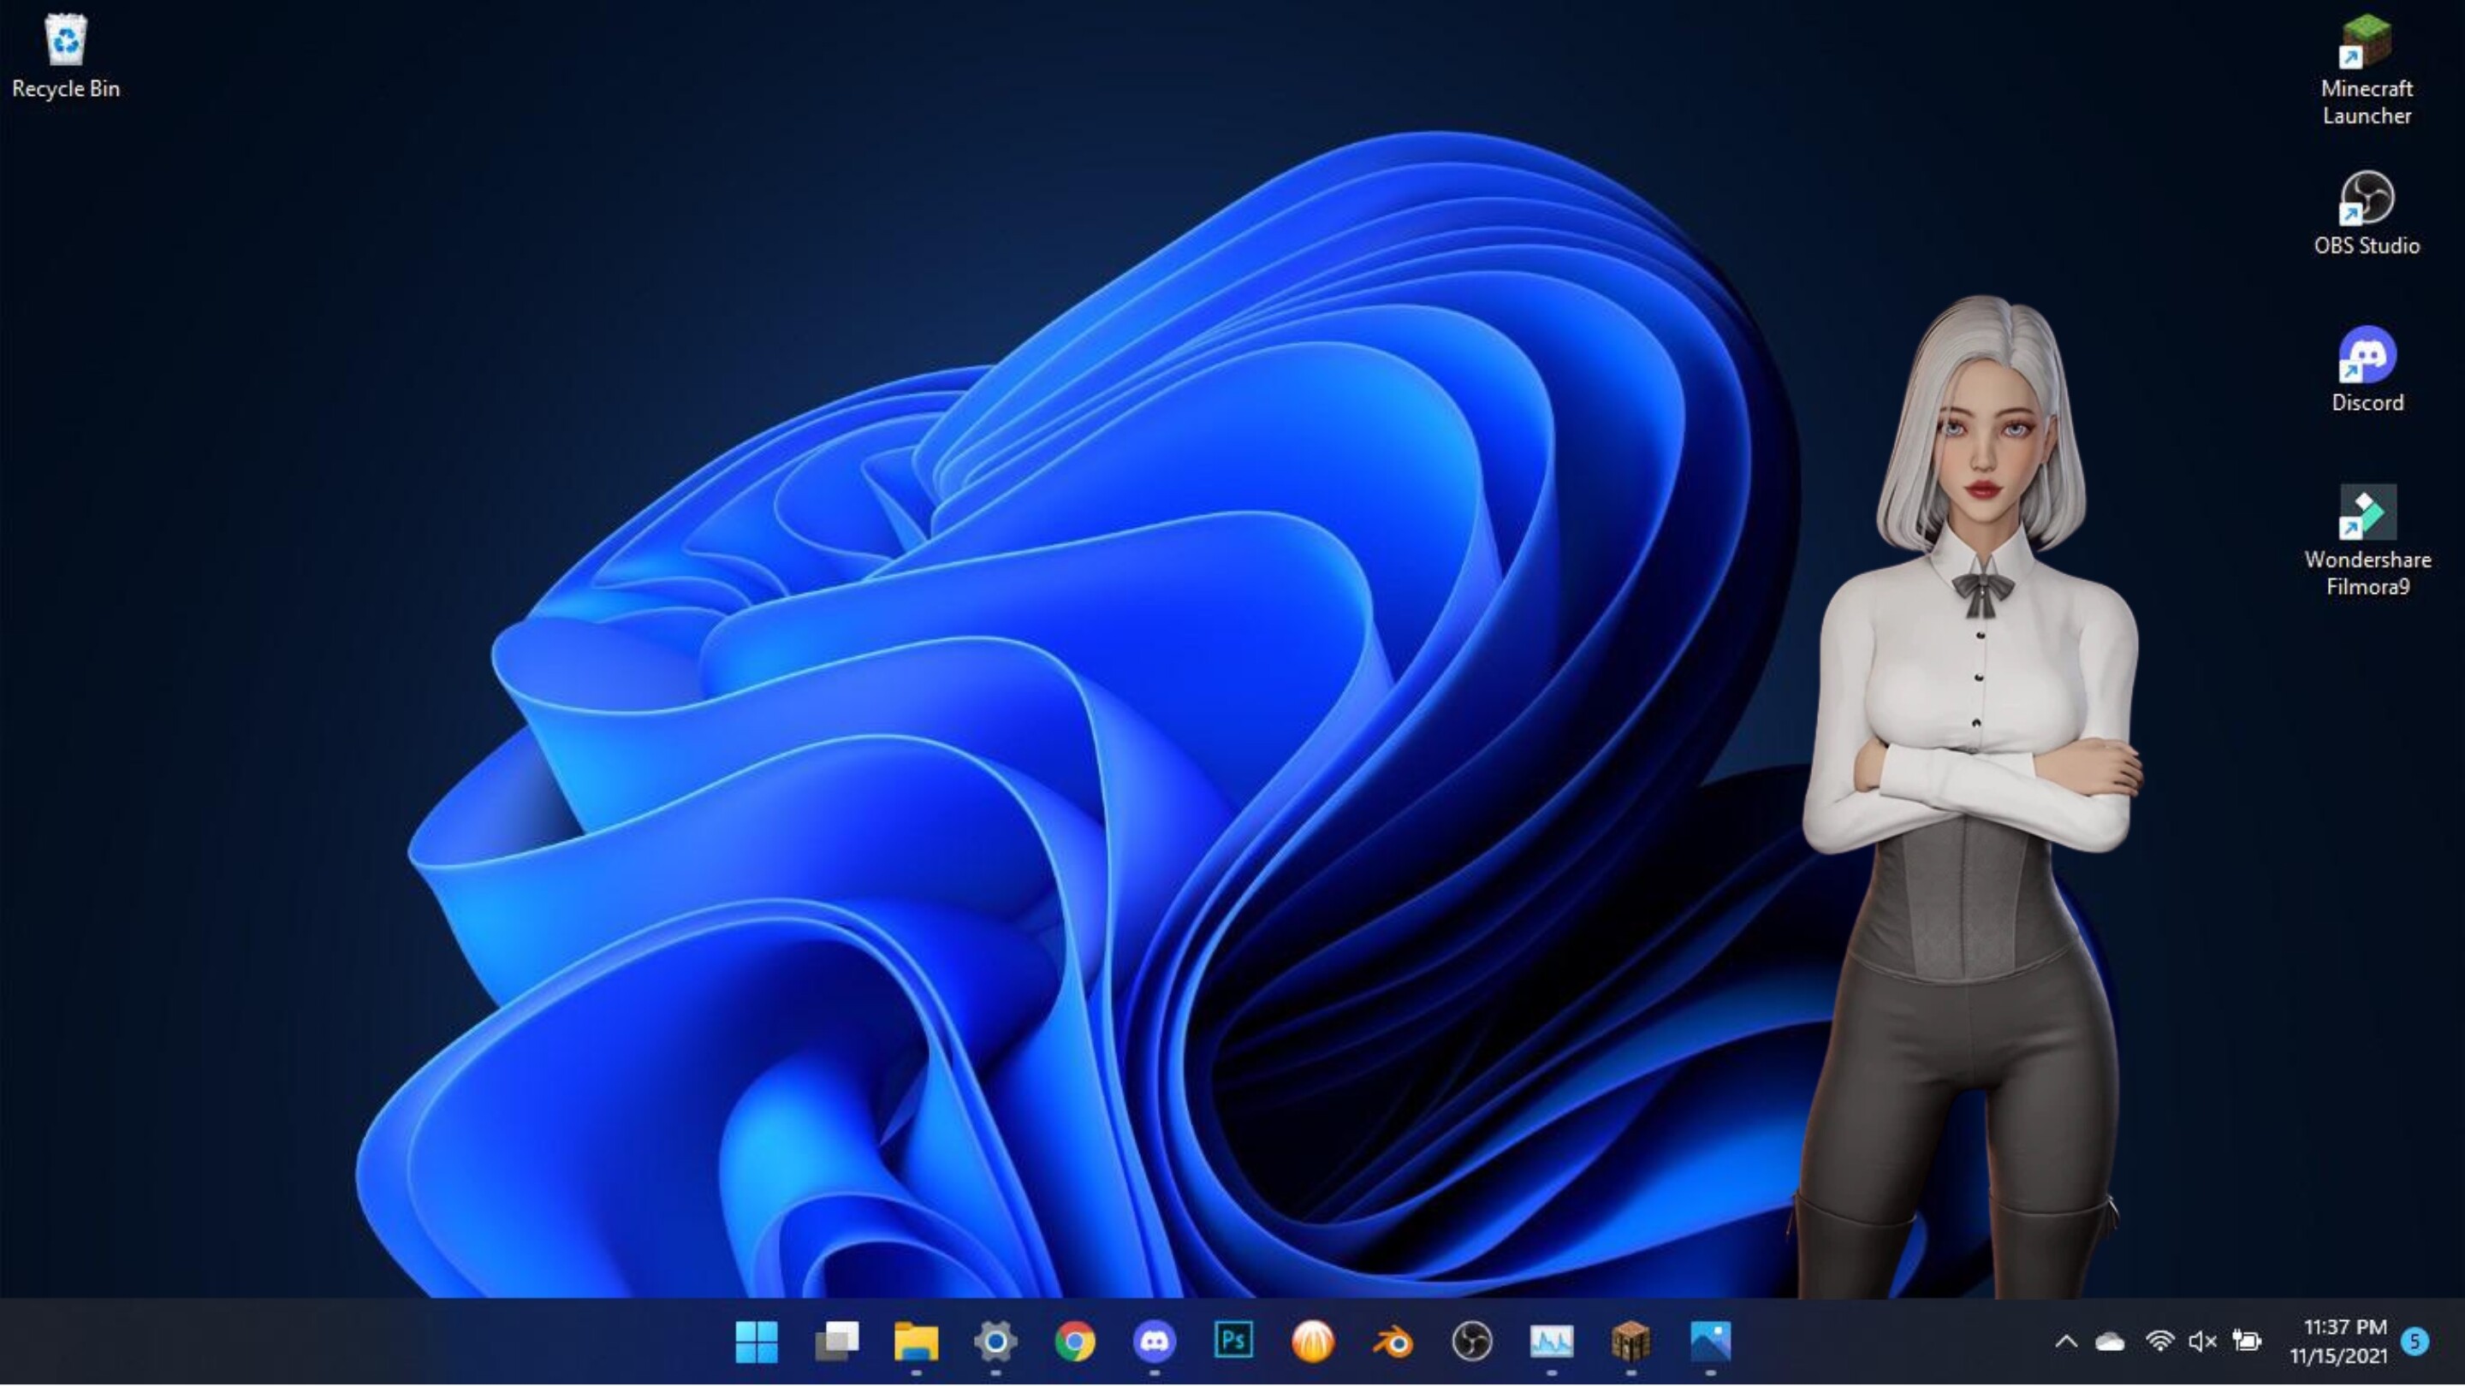This screenshot has height=1386, width=2465.
Task: Launch Adobe Photoshop from the taskbar
Action: (x=1234, y=1343)
